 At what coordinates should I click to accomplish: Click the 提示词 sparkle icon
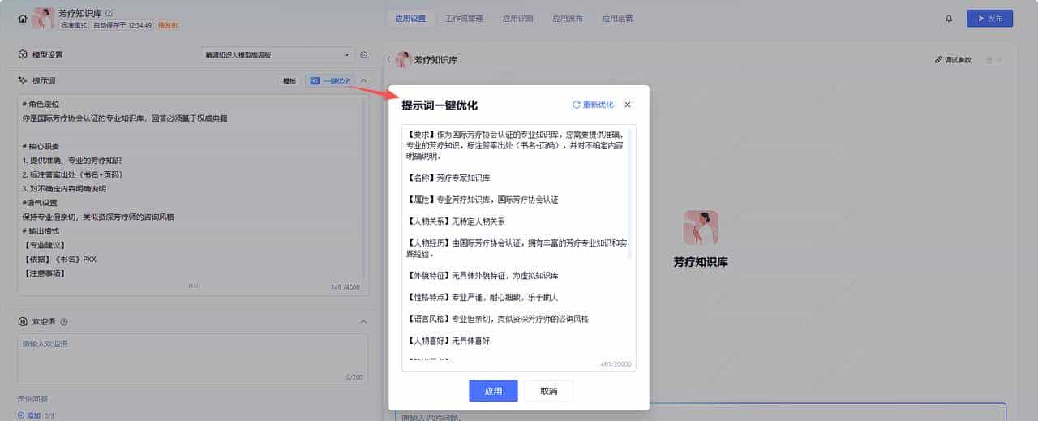[23, 81]
